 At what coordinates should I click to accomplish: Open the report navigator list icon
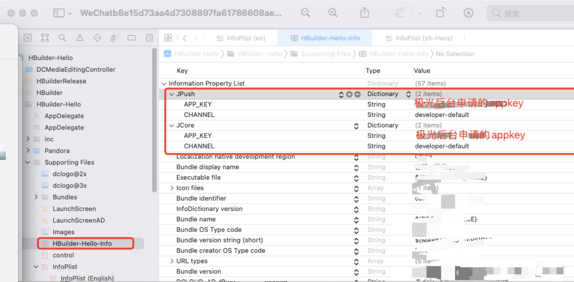149,38
